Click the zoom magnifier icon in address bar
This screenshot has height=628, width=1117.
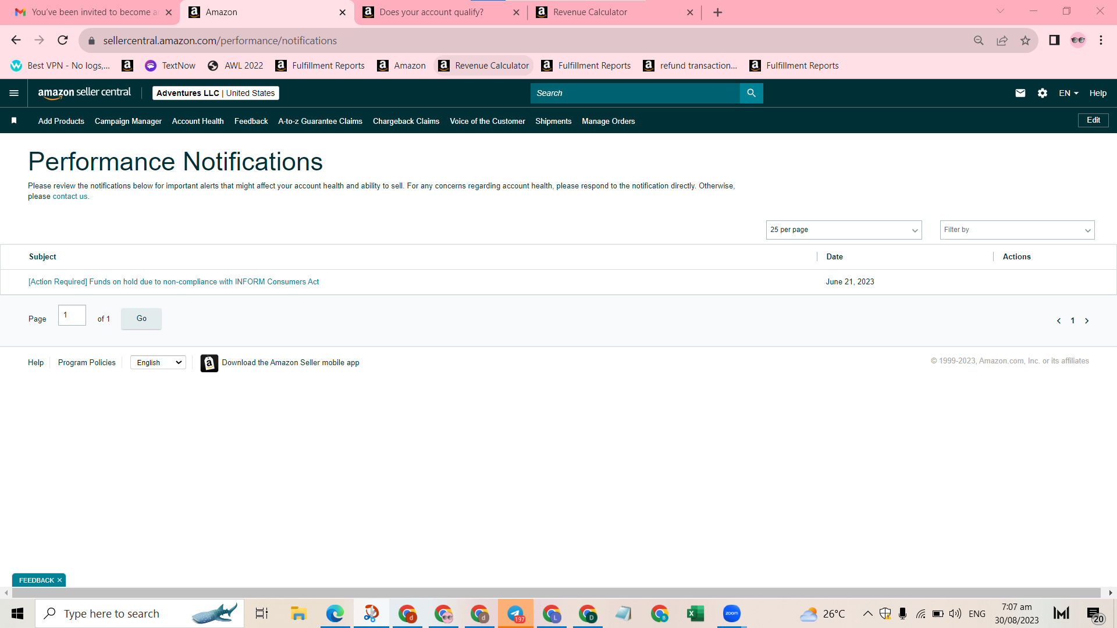tap(979, 40)
